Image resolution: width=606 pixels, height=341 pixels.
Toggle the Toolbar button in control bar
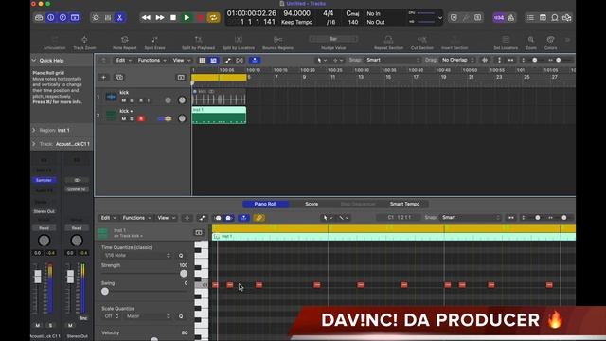click(x=75, y=17)
